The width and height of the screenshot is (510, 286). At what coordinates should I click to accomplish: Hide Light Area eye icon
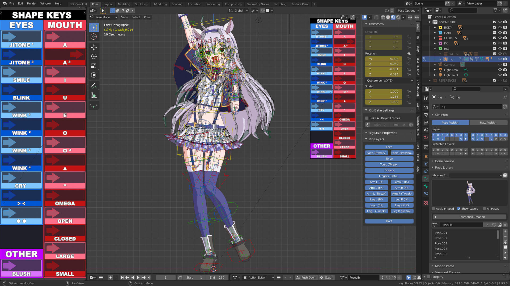(500, 70)
